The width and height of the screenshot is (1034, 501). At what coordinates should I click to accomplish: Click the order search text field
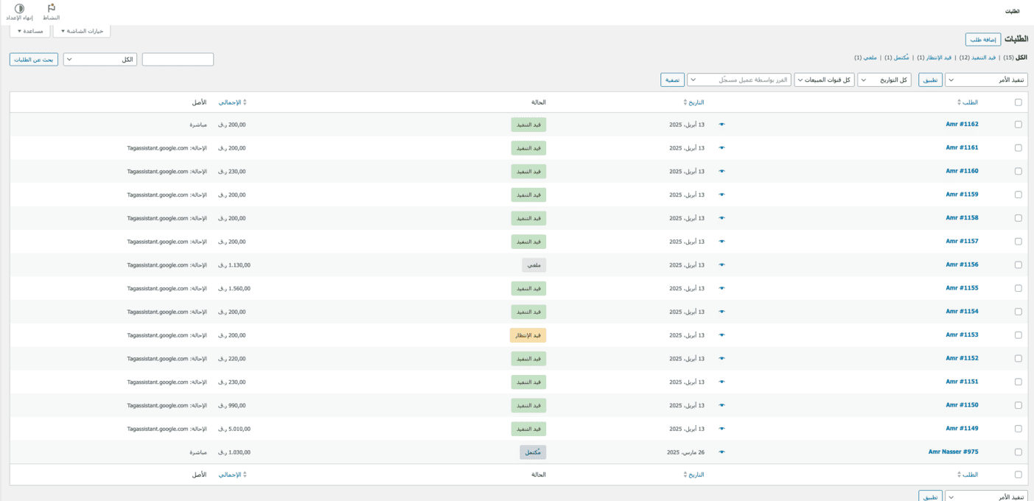178,60
